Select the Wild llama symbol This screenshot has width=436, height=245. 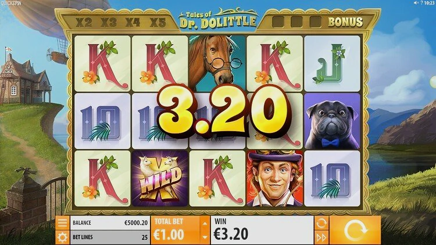pos(160,179)
